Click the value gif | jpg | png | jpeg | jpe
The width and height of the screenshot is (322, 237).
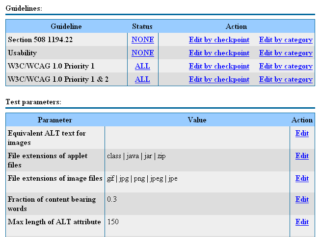142,179
